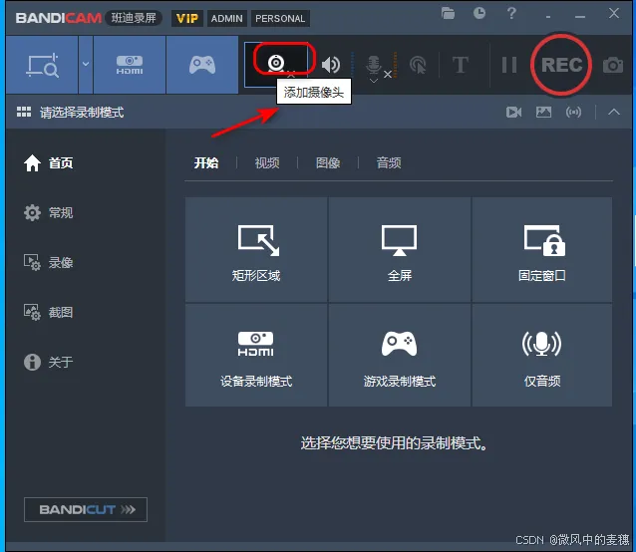Image resolution: width=636 pixels, height=552 pixels.
Task: Switch to the 开始 tab
Action: pyautogui.click(x=206, y=163)
